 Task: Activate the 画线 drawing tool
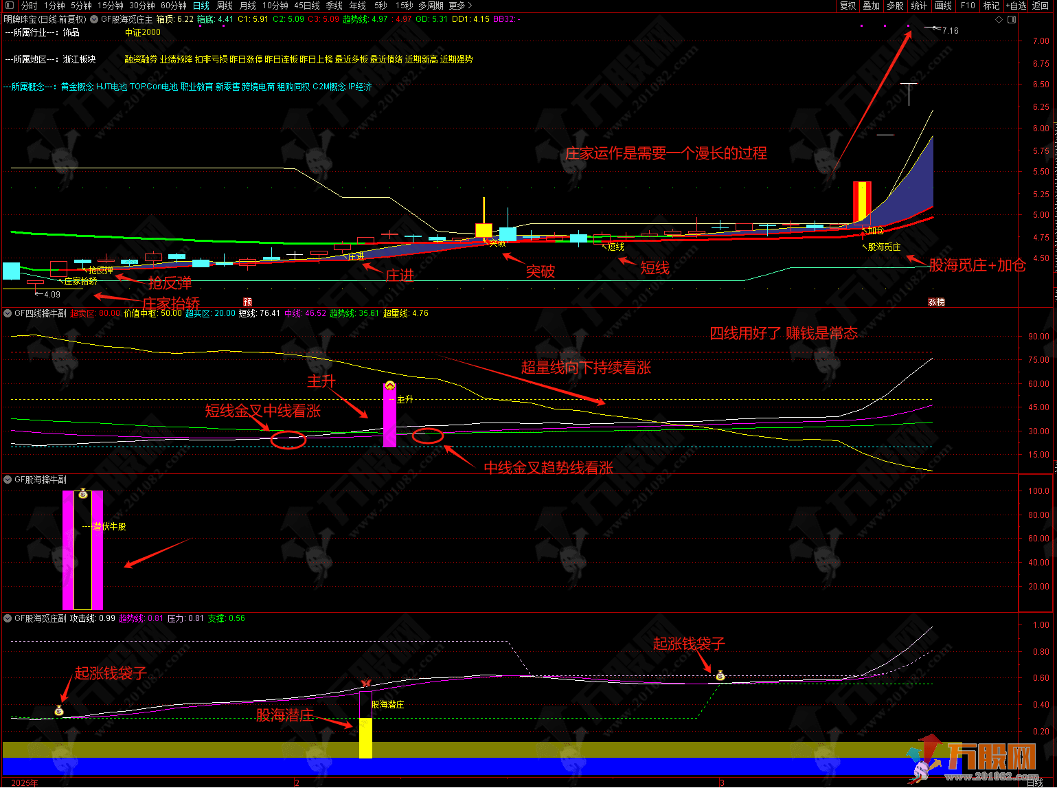[x=944, y=5]
